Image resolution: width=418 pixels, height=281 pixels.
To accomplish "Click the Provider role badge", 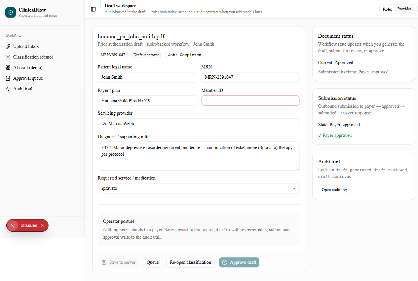I will point(404,9).
